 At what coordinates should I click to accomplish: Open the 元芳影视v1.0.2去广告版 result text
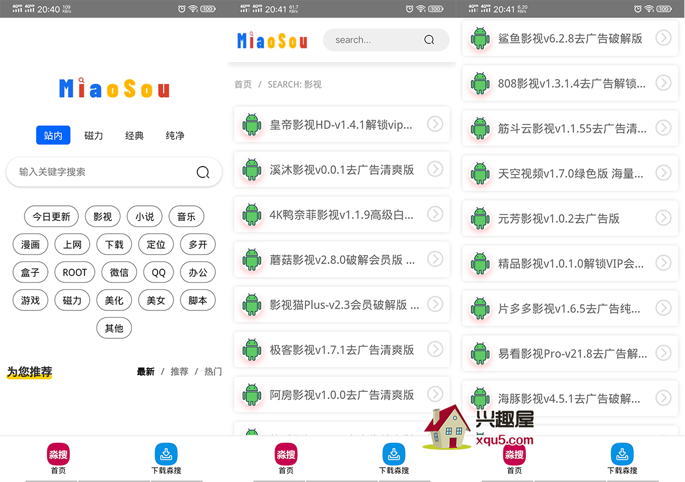coord(559,218)
